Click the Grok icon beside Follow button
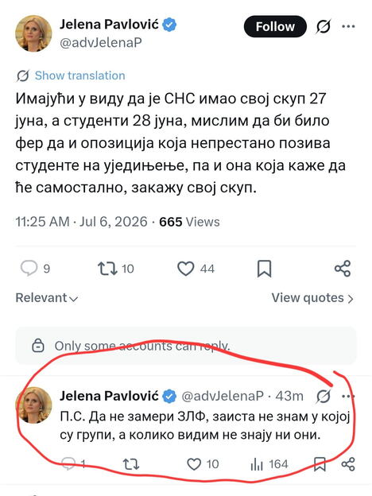 tap(324, 26)
